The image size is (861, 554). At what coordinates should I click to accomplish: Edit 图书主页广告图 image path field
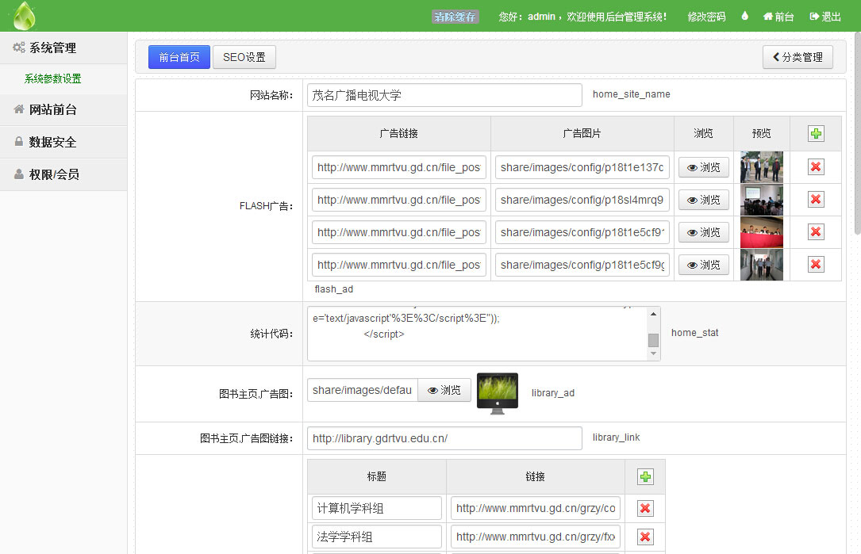tap(363, 390)
